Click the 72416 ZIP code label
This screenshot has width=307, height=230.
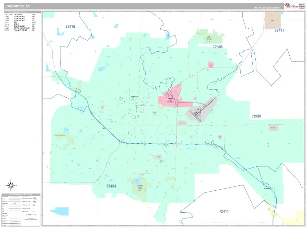point(71,26)
